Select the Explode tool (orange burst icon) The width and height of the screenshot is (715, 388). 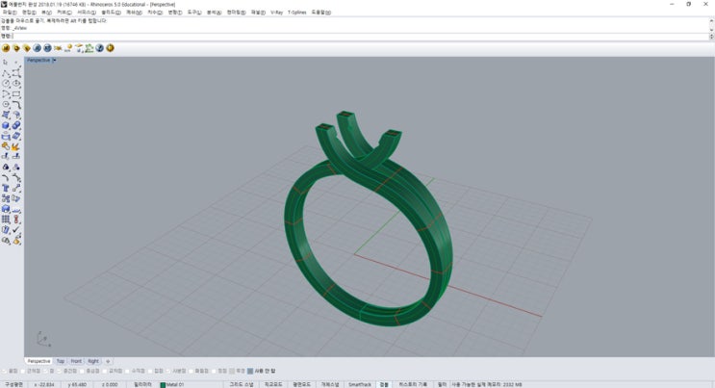tap(16, 146)
